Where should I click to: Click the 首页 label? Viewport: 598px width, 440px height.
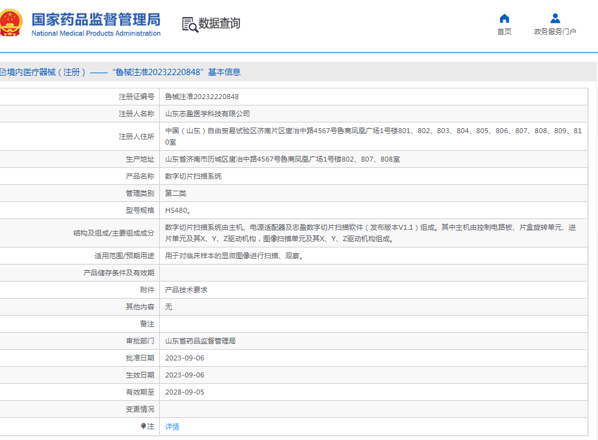pyautogui.click(x=504, y=32)
